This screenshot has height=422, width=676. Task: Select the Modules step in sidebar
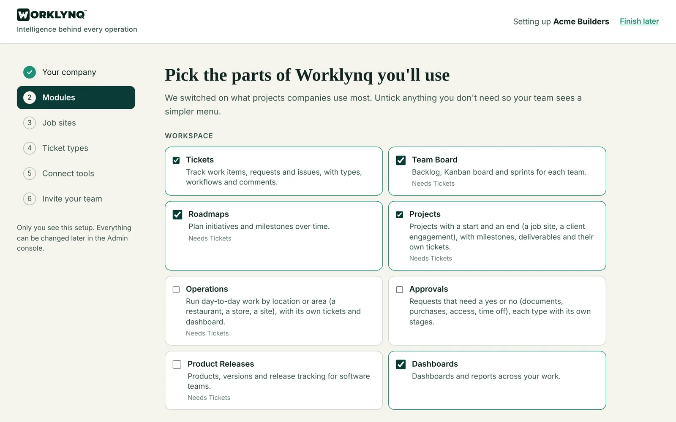click(x=76, y=97)
